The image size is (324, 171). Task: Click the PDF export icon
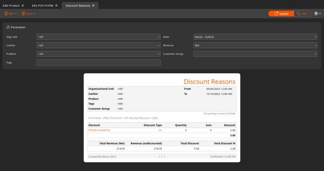(x=6, y=14)
